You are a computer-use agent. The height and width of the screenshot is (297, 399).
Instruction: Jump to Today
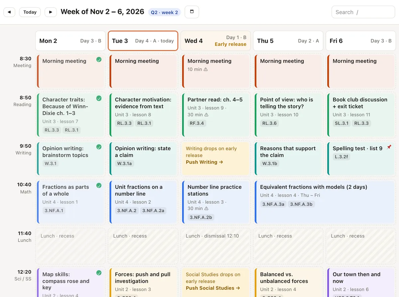pos(30,12)
